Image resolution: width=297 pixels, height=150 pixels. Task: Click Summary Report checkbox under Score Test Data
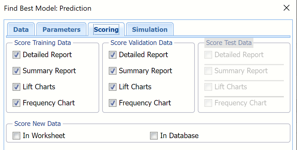coord(208,71)
